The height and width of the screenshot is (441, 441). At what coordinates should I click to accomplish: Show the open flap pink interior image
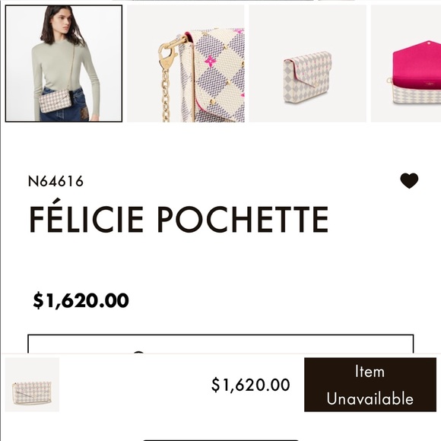tap(406, 64)
